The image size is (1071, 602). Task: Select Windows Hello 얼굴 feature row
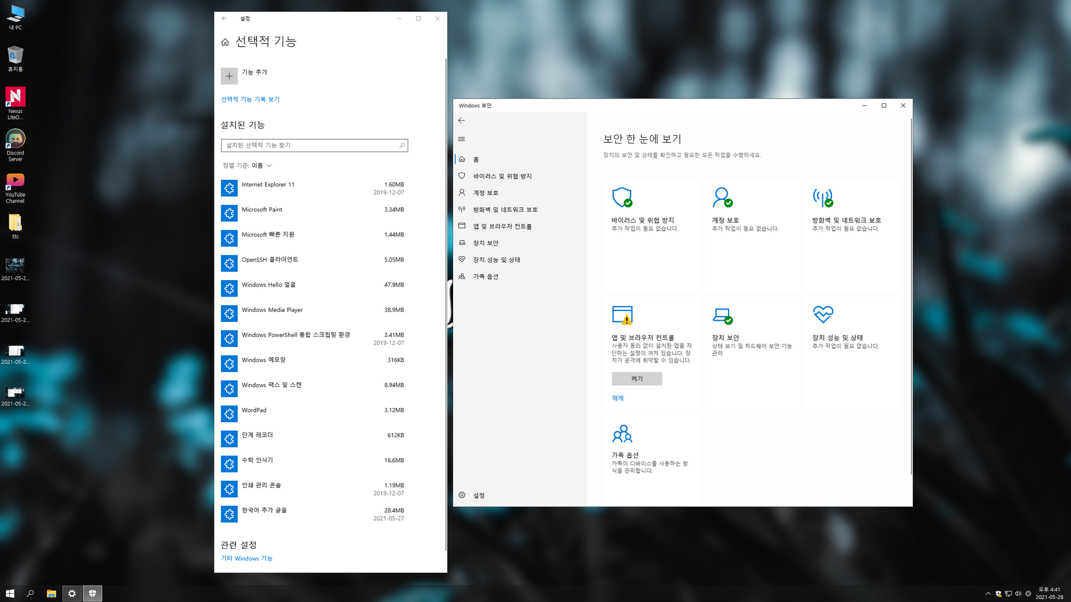pyautogui.click(x=314, y=288)
